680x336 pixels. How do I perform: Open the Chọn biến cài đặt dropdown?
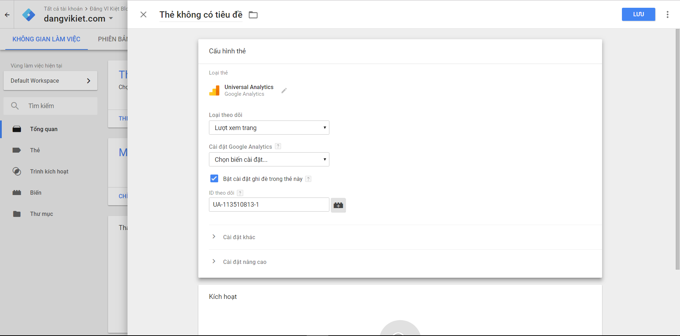(x=269, y=159)
